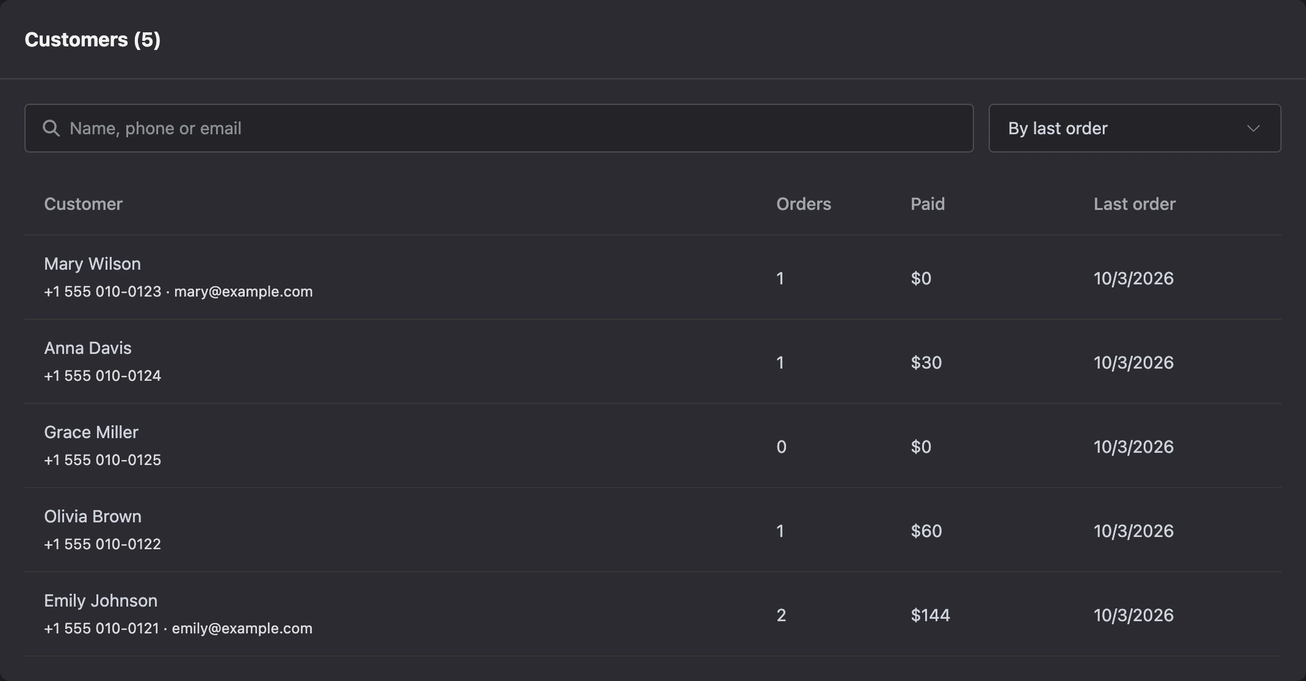
Task: Click Emily Johnson's phone and email line
Action: coord(178,629)
